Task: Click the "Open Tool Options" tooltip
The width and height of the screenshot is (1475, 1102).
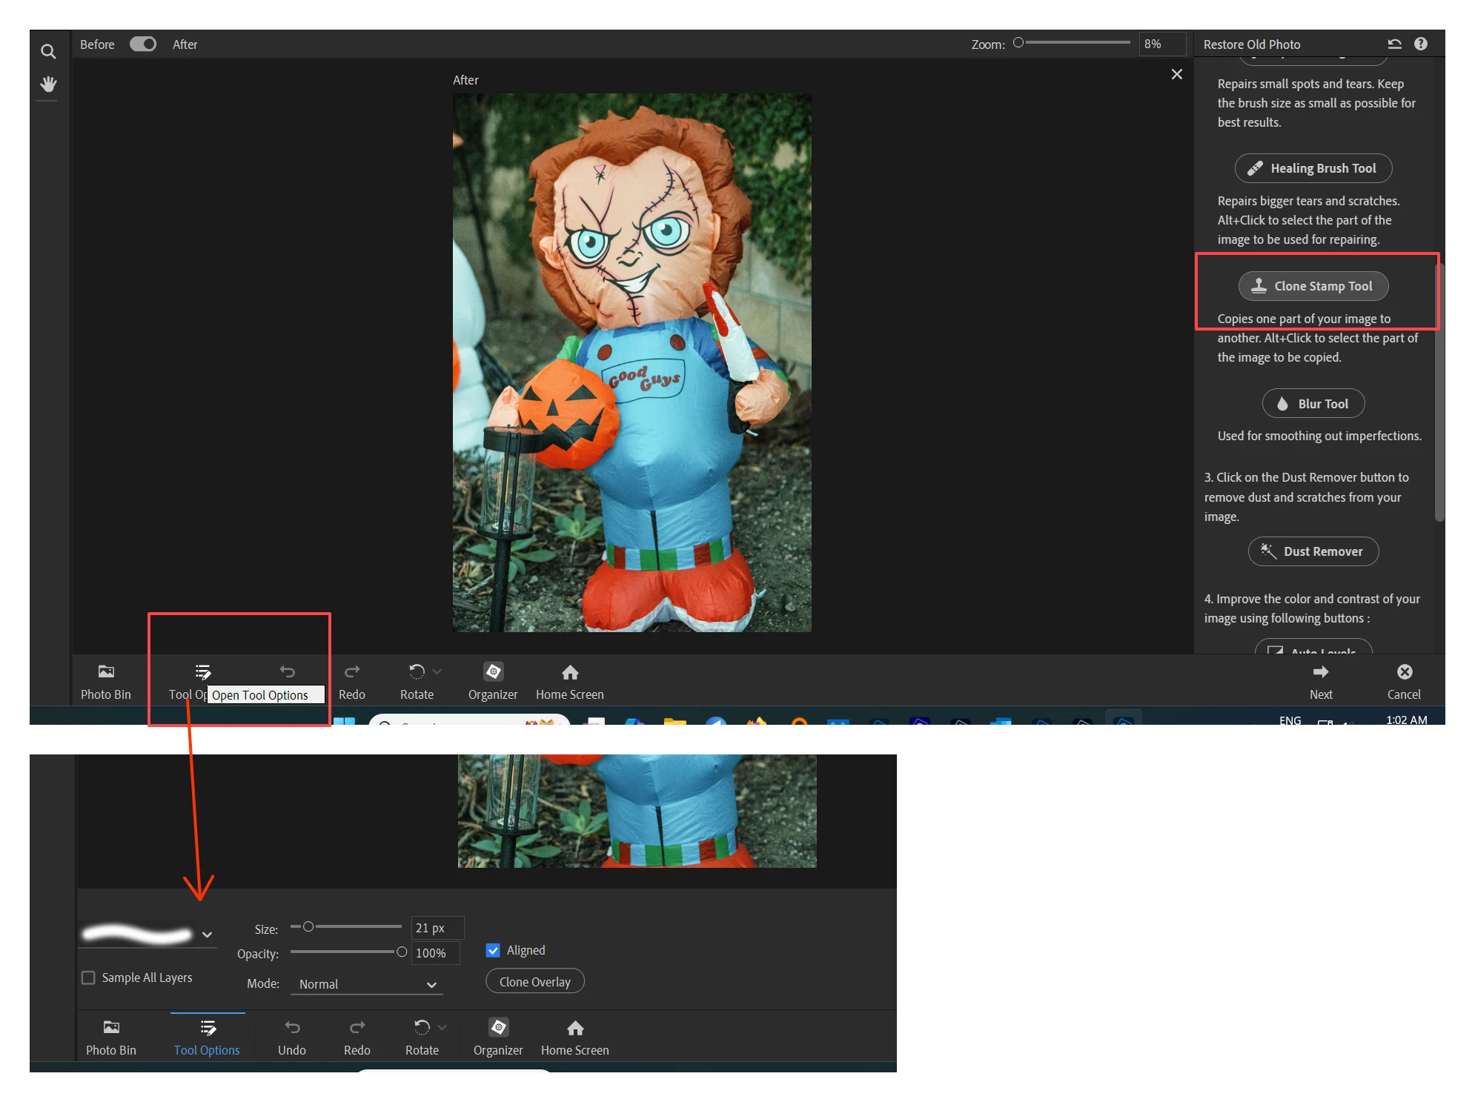Action: (x=265, y=694)
